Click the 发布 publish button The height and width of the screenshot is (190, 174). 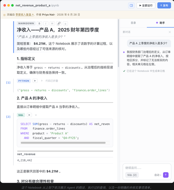(x=164, y=5)
